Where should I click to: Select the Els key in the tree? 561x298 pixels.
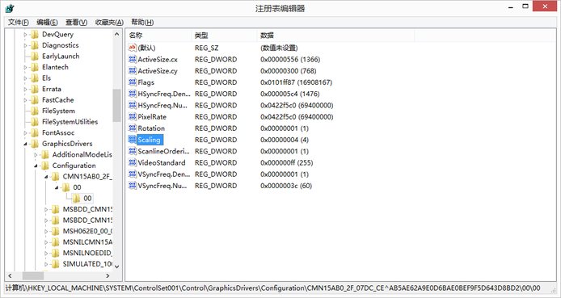coord(47,78)
